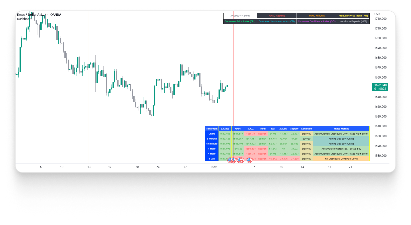Viewport: 411px width, 225px height.
Task: Open the USD currency selector on price axis
Action: pos(377,14)
